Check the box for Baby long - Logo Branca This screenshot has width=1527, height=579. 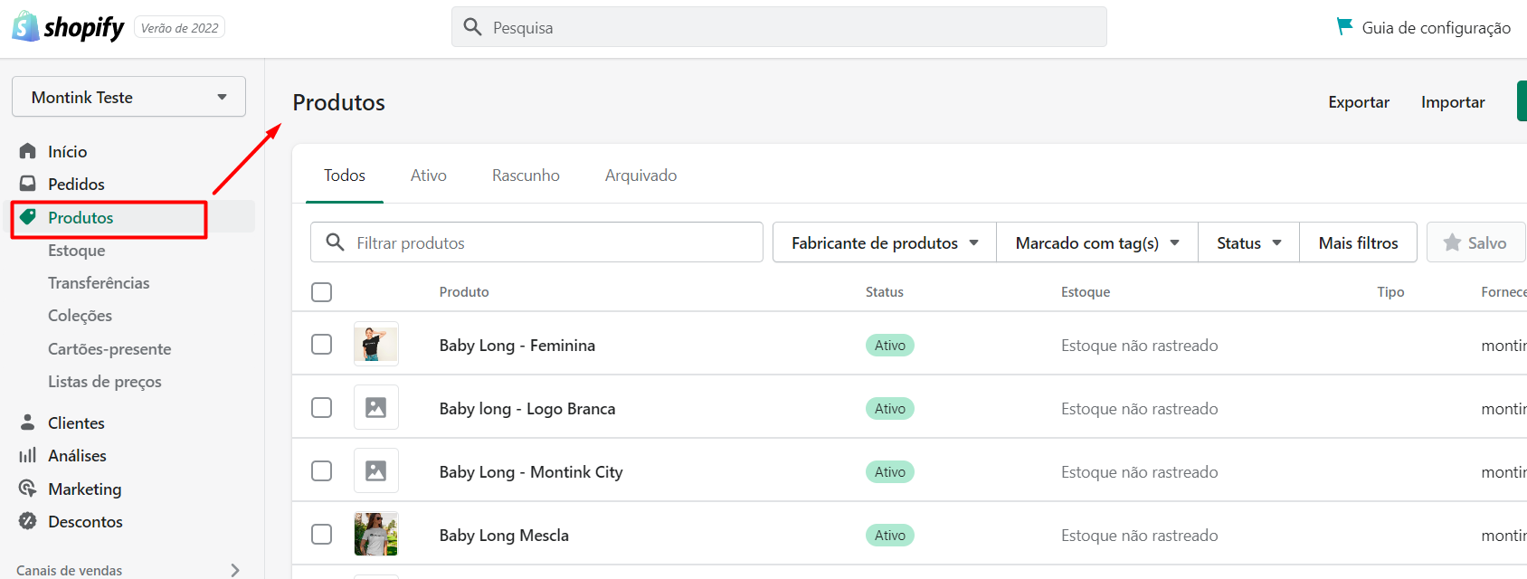pyautogui.click(x=321, y=408)
